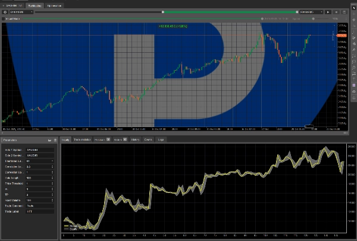The image size is (357, 241).
Task: Click the green net profit label above chart
Action: click(173, 26)
